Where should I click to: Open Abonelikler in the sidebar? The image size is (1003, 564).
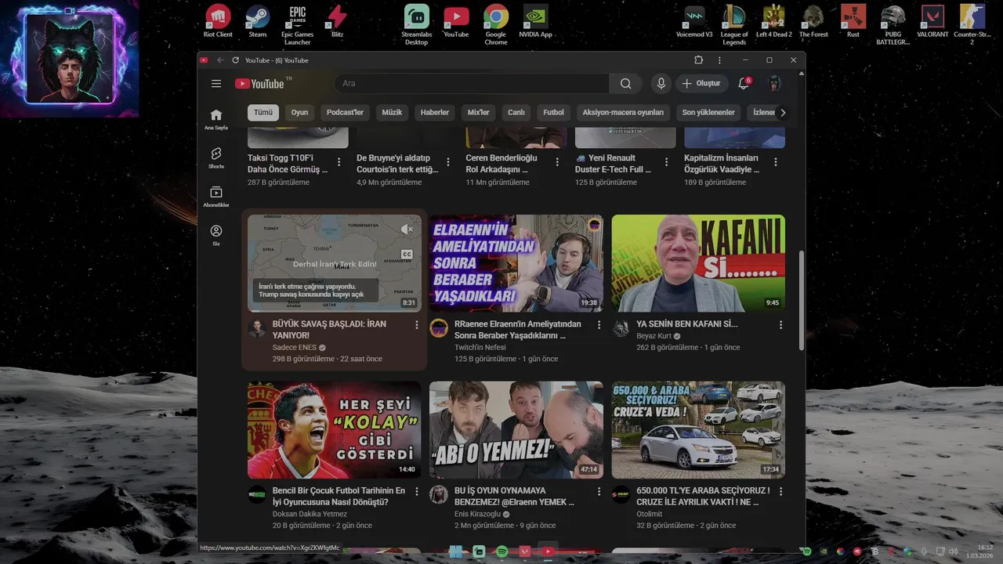(216, 197)
